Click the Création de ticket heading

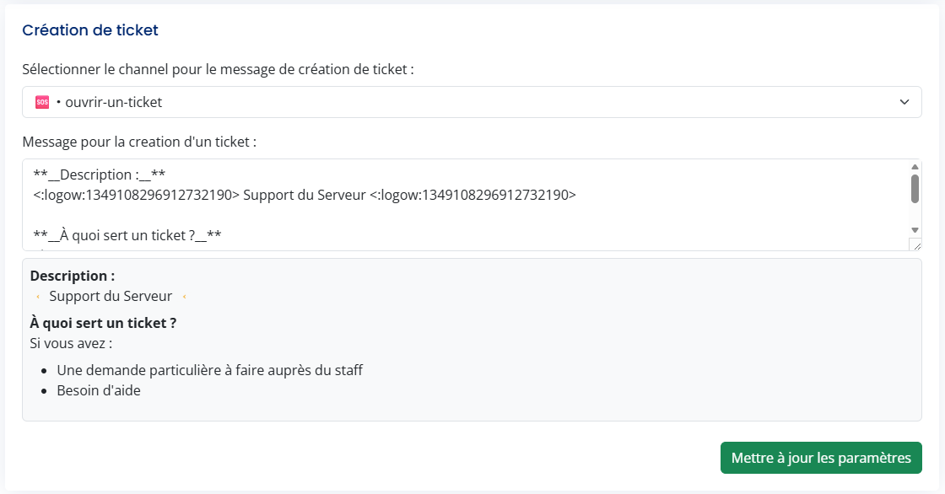click(90, 30)
